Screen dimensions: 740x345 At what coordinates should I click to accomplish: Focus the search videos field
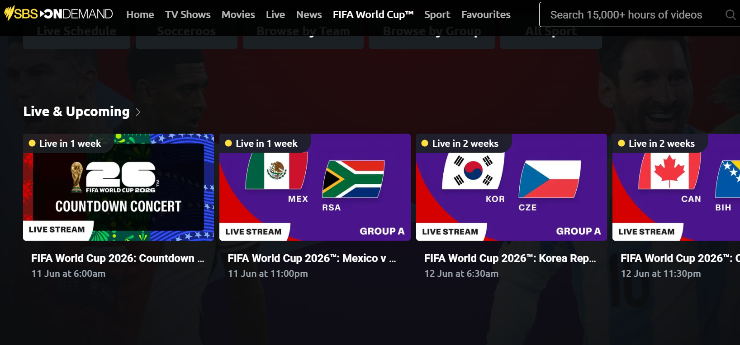point(640,14)
